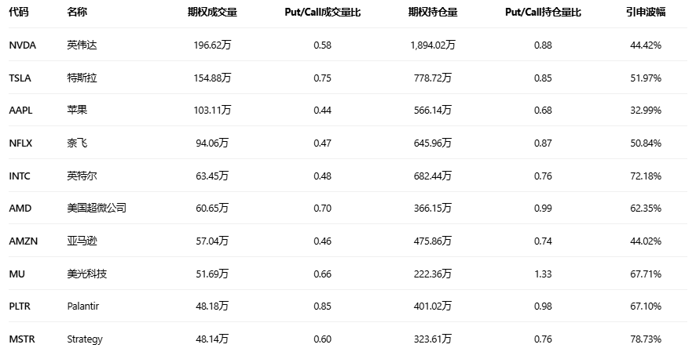Click the 美国超微公司 name cell
Image resolution: width=696 pixels, height=359 pixels.
pos(97,209)
